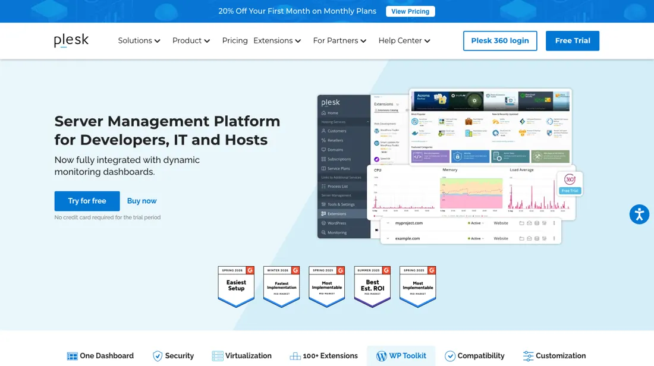The image size is (654, 366).
Task: Click example.com row in the dashboard preview
Action: point(471,238)
